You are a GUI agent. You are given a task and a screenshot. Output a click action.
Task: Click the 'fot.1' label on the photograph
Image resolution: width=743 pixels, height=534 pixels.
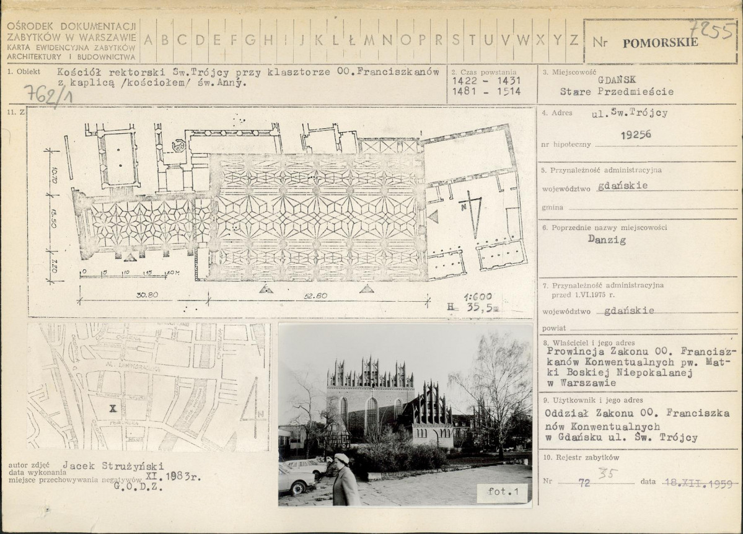tap(503, 493)
